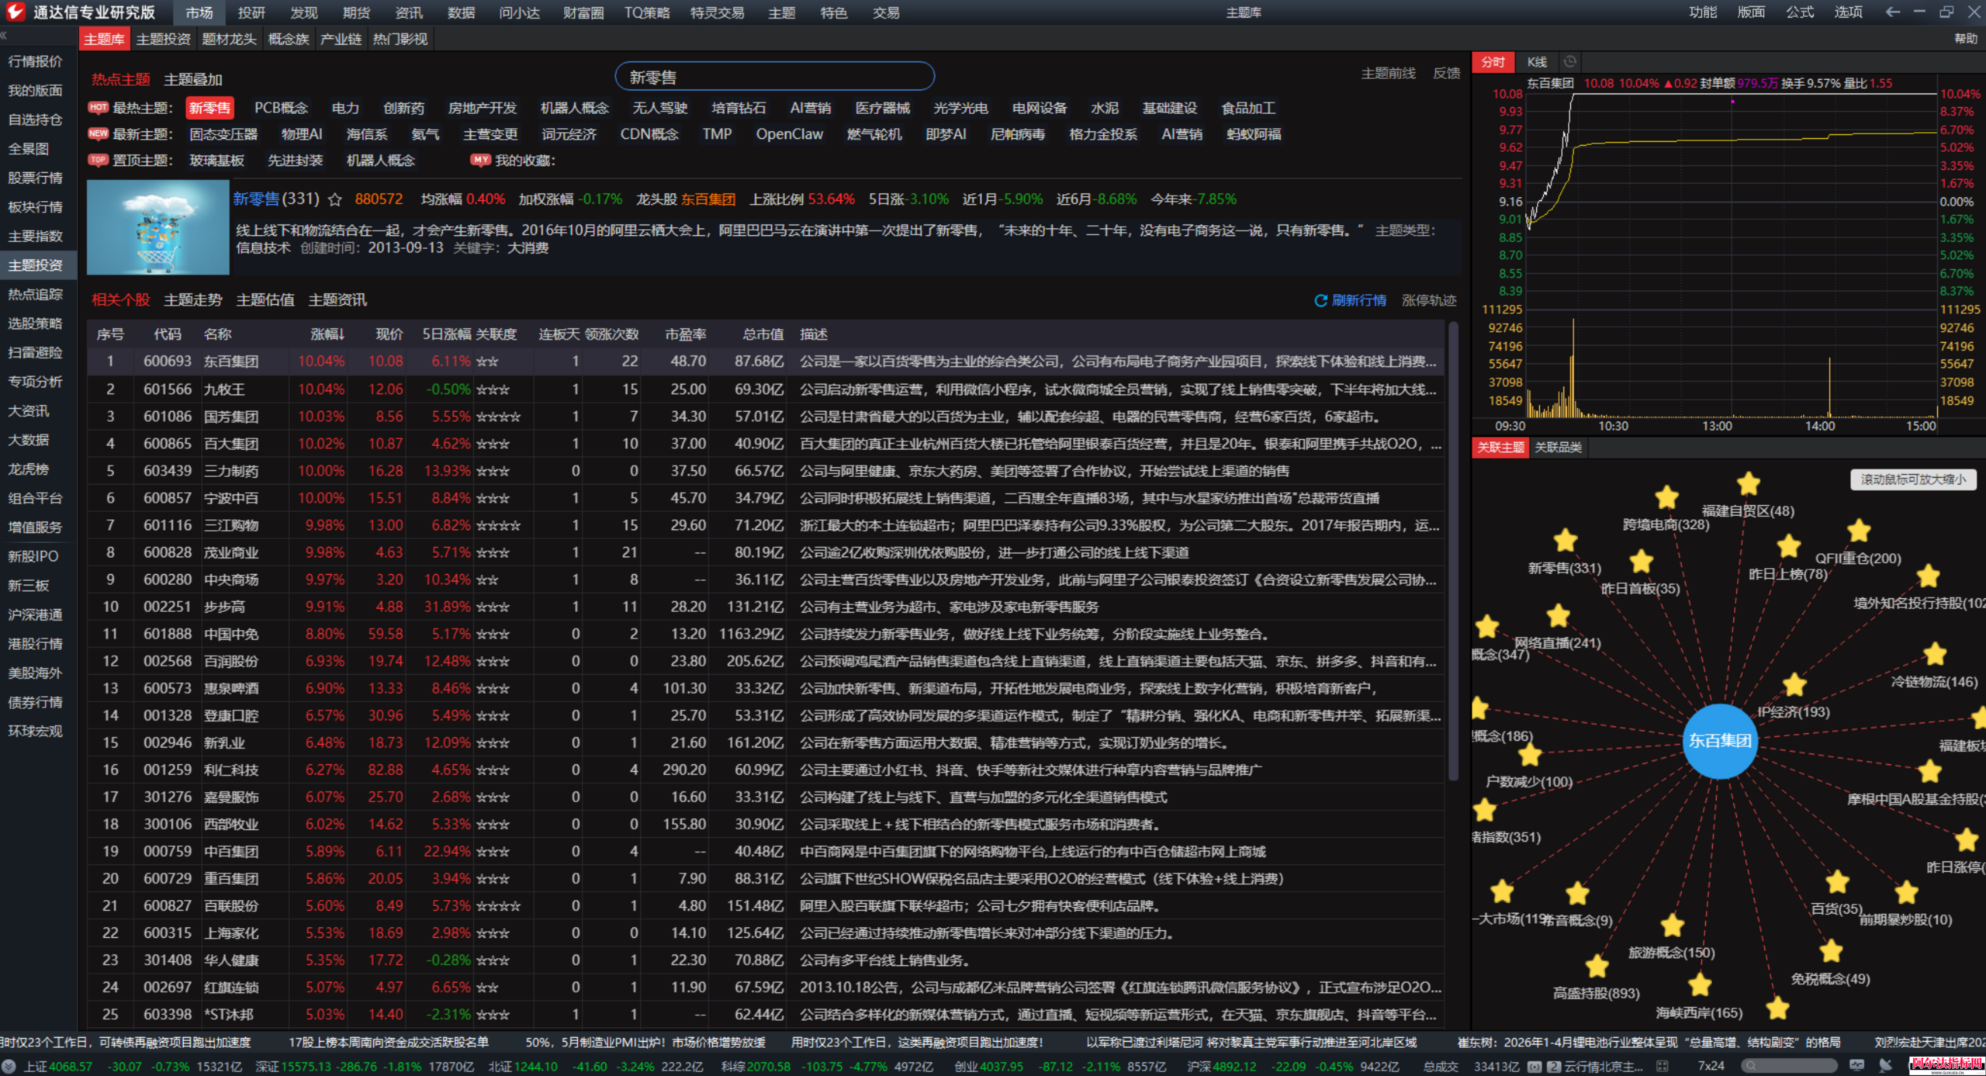This screenshot has height=1076, width=1986.
Task: Click the blue 东百集团 center node
Action: click(x=1719, y=741)
